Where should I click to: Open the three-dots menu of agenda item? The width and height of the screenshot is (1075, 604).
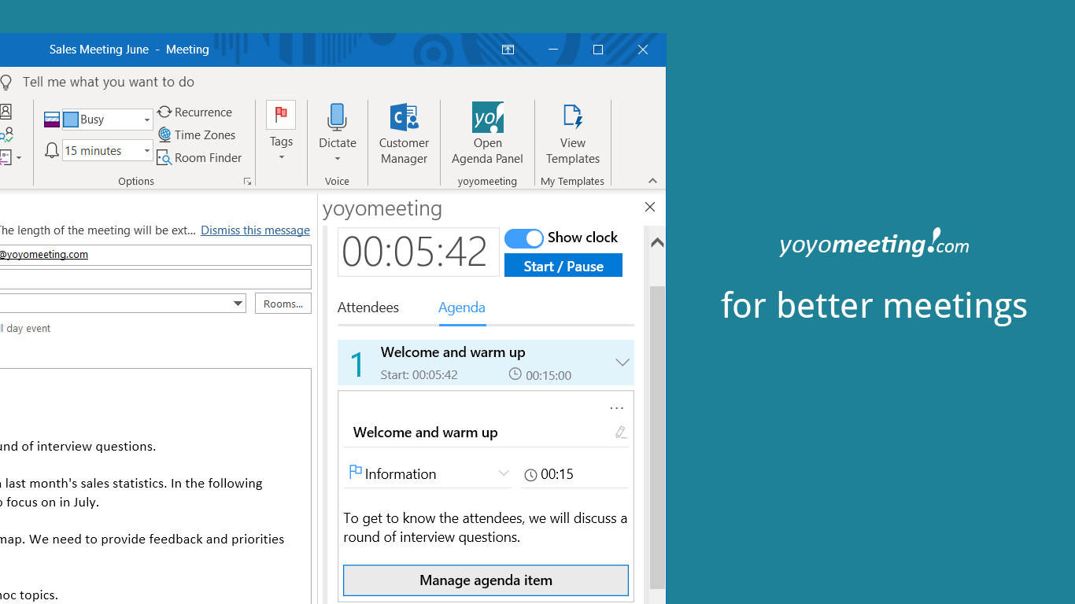(x=616, y=408)
